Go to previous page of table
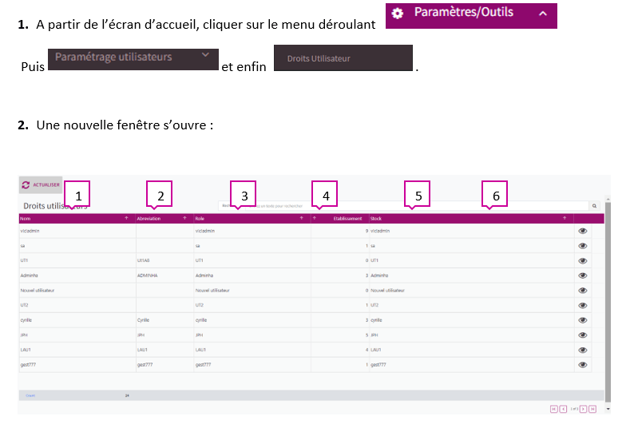Screen dimensions: 630x424 click(563, 409)
